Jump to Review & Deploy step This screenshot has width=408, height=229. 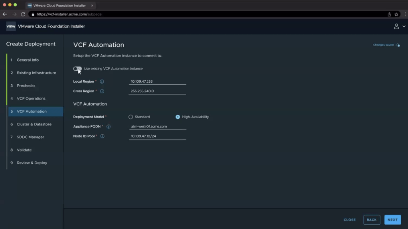(x=32, y=163)
